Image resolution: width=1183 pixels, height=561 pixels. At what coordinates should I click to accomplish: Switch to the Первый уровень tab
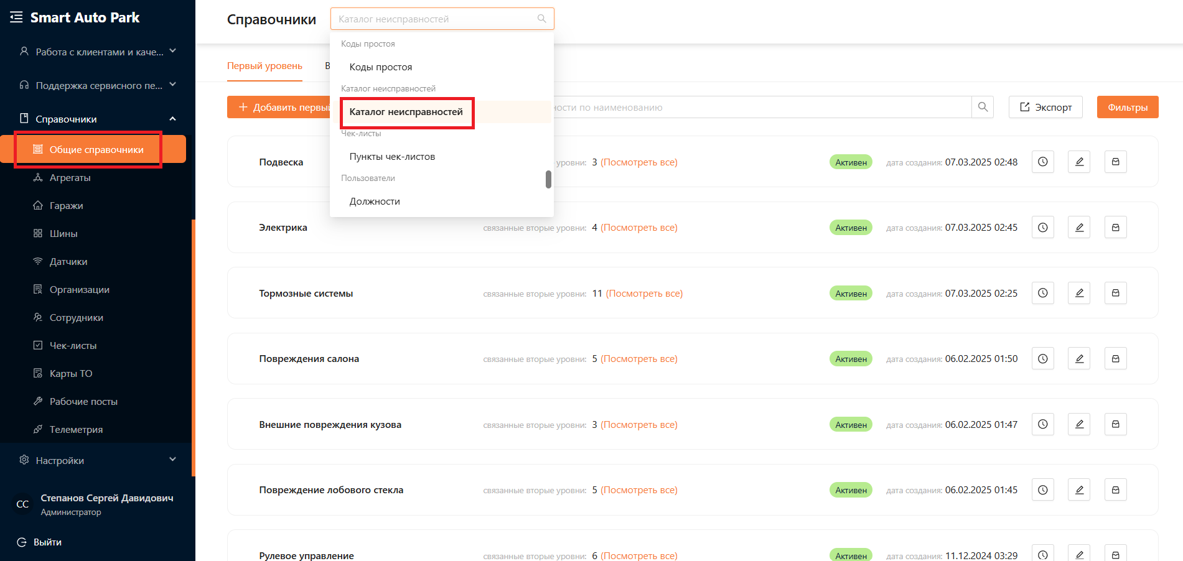tap(264, 66)
